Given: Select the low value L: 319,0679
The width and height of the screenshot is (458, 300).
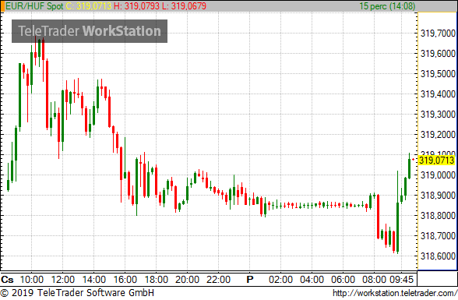Looking at the screenshot, I should (185, 6).
